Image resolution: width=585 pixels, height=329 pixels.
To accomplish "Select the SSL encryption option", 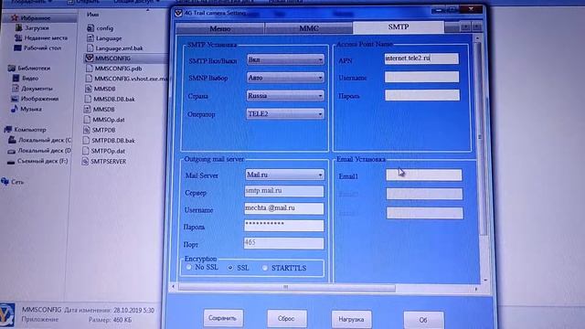I will coord(230,268).
